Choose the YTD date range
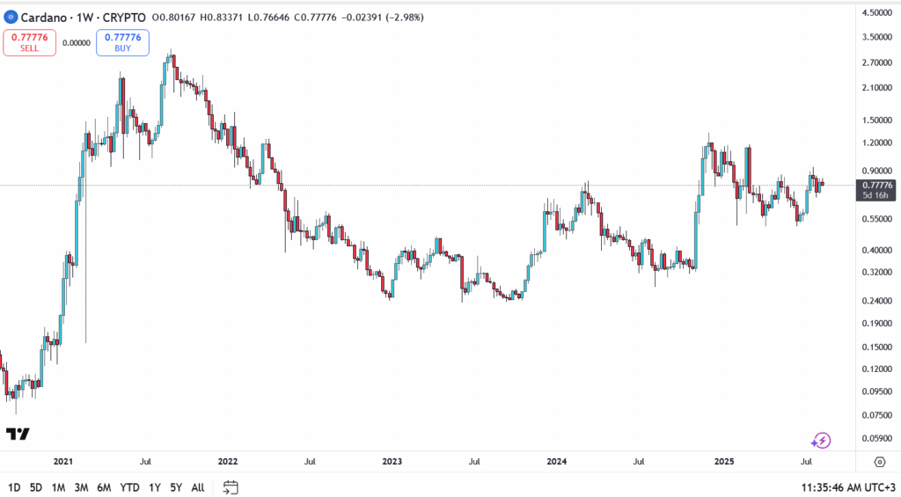 (x=129, y=487)
